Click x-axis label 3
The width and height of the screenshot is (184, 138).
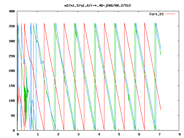[78, 134]
